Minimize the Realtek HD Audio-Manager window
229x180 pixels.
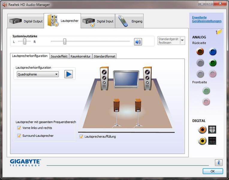coord(202,4)
